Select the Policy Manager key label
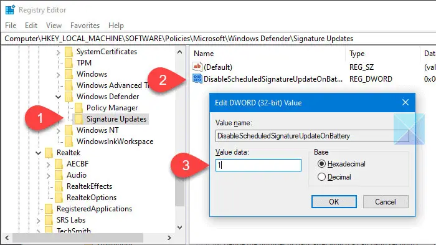 click(x=112, y=108)
